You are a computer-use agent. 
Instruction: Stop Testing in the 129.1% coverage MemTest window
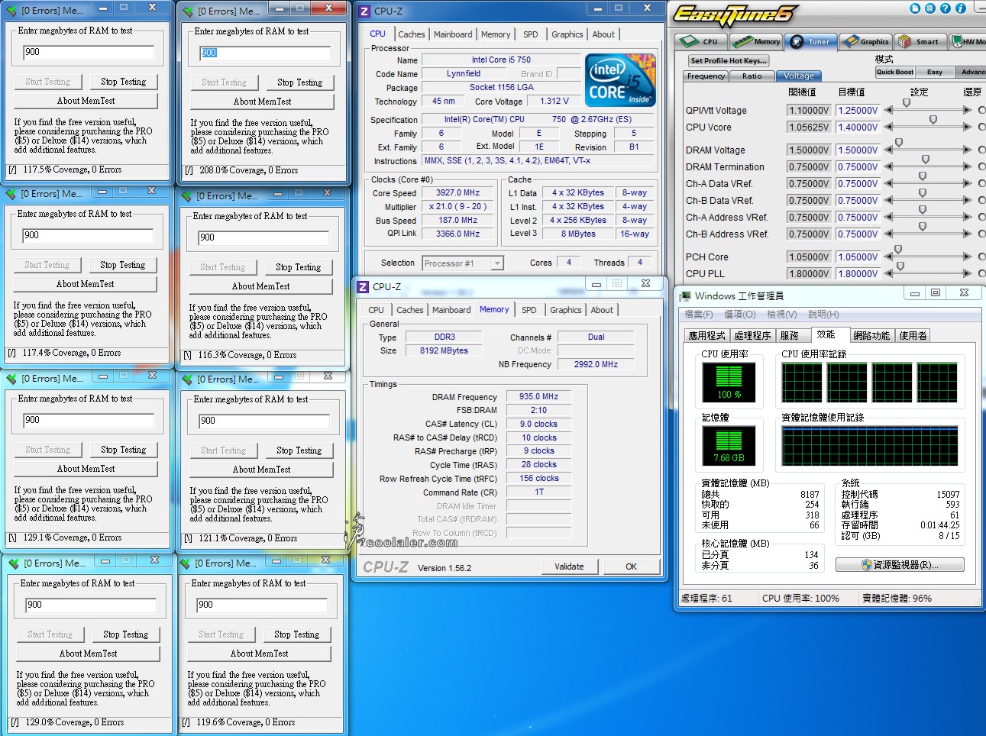click(123, 450)
